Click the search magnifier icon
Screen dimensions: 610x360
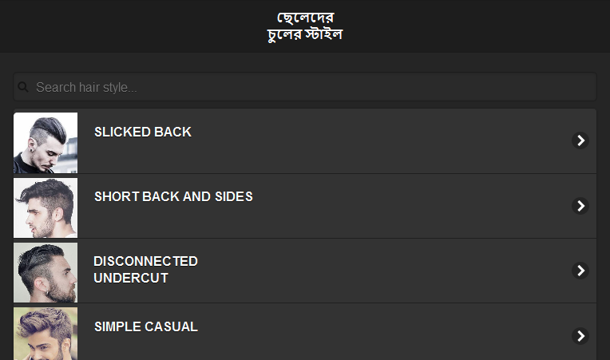[23, 87]
